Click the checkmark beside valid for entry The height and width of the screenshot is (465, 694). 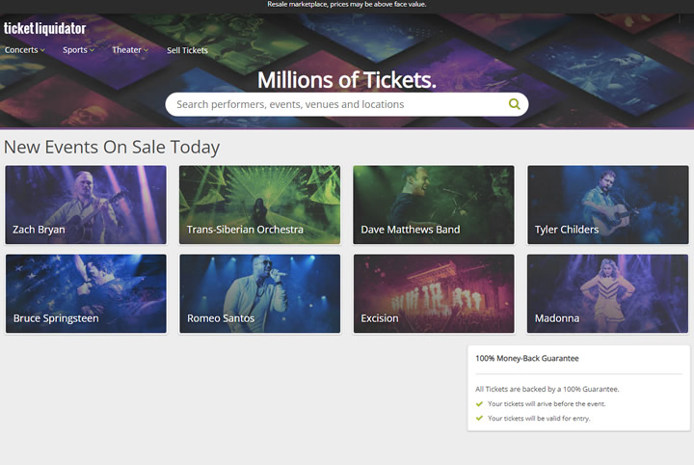point(479,418)
